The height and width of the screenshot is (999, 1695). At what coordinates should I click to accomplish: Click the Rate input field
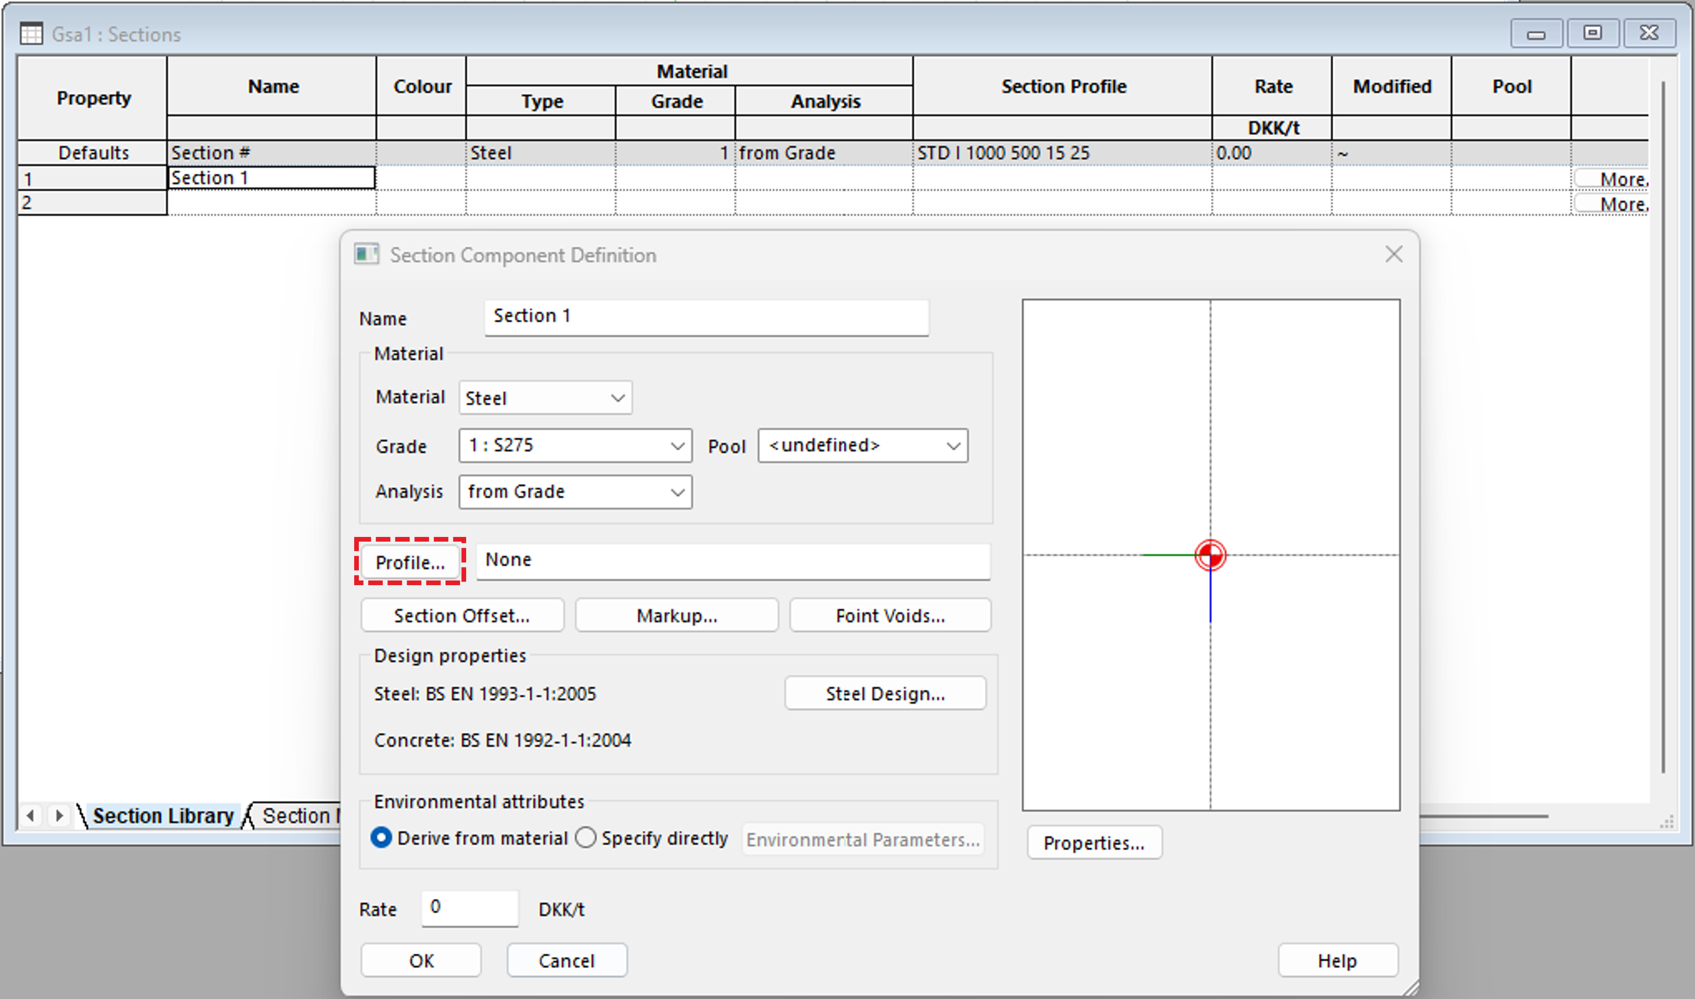pos(469,908)
